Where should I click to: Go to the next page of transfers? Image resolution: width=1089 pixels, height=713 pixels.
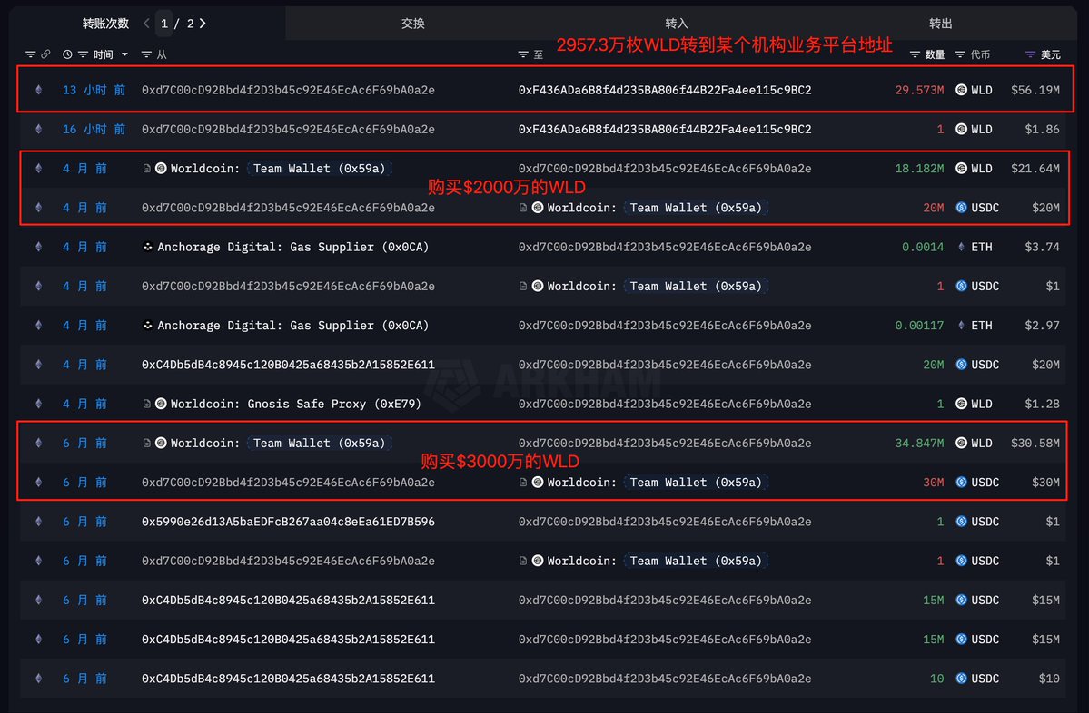[x=203, y=24]
